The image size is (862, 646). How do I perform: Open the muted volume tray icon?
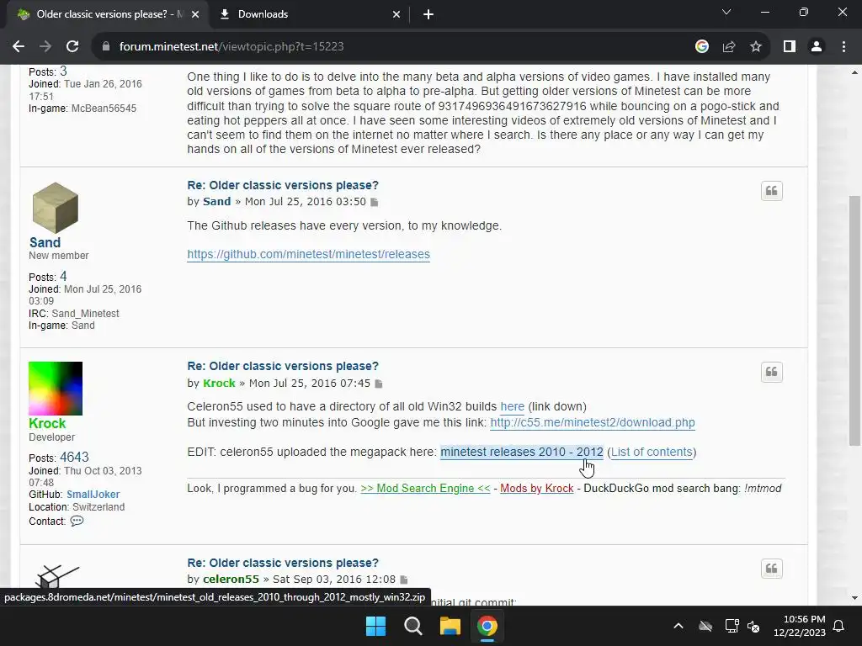753,626
